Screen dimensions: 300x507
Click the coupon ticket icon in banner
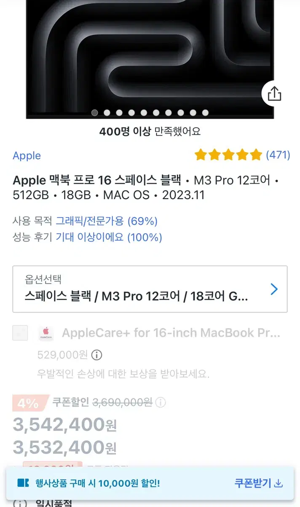click(x=23, y=483)
